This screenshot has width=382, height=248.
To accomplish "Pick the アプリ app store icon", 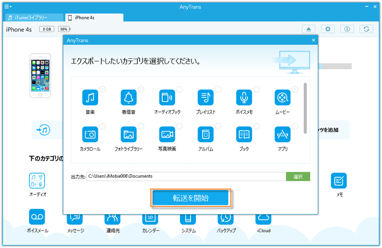I will point(282,135).
